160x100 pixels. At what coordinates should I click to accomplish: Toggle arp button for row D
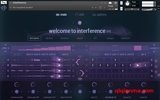[x=3, y=76]
